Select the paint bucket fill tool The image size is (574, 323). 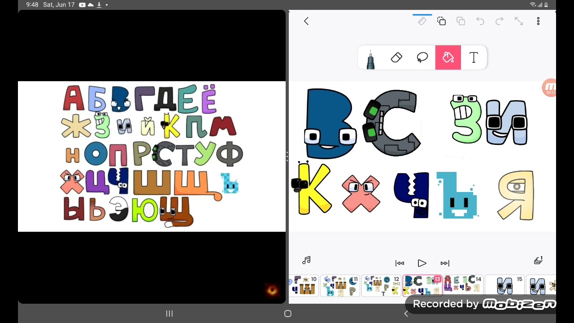tap(448, 57)
